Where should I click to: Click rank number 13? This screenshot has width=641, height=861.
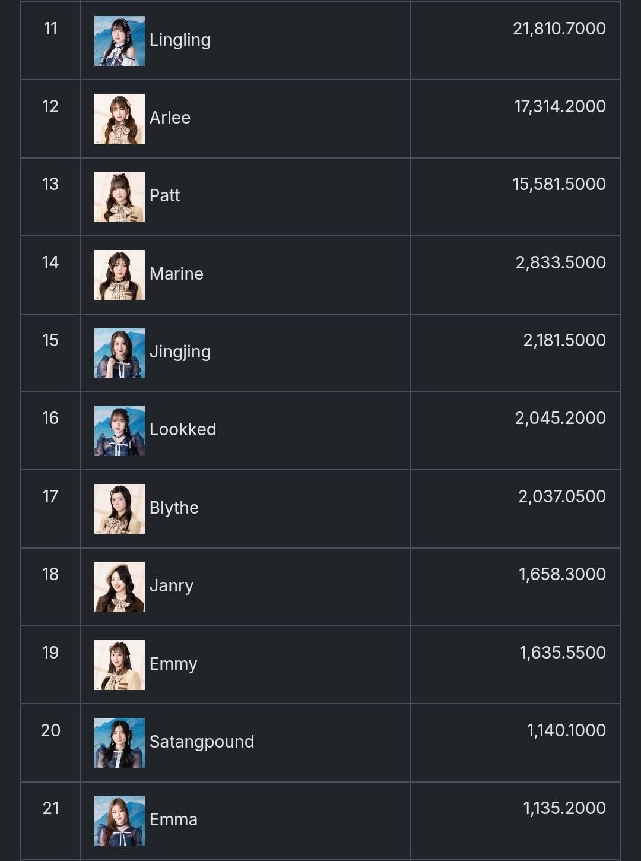[x=50, y=184]
